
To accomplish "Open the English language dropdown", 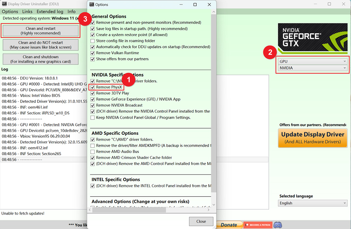I will click(x=312, y=203).
